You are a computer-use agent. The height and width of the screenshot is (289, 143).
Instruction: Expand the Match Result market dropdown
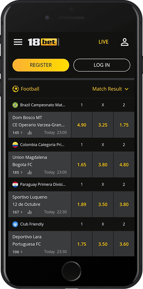coord(110,89)
